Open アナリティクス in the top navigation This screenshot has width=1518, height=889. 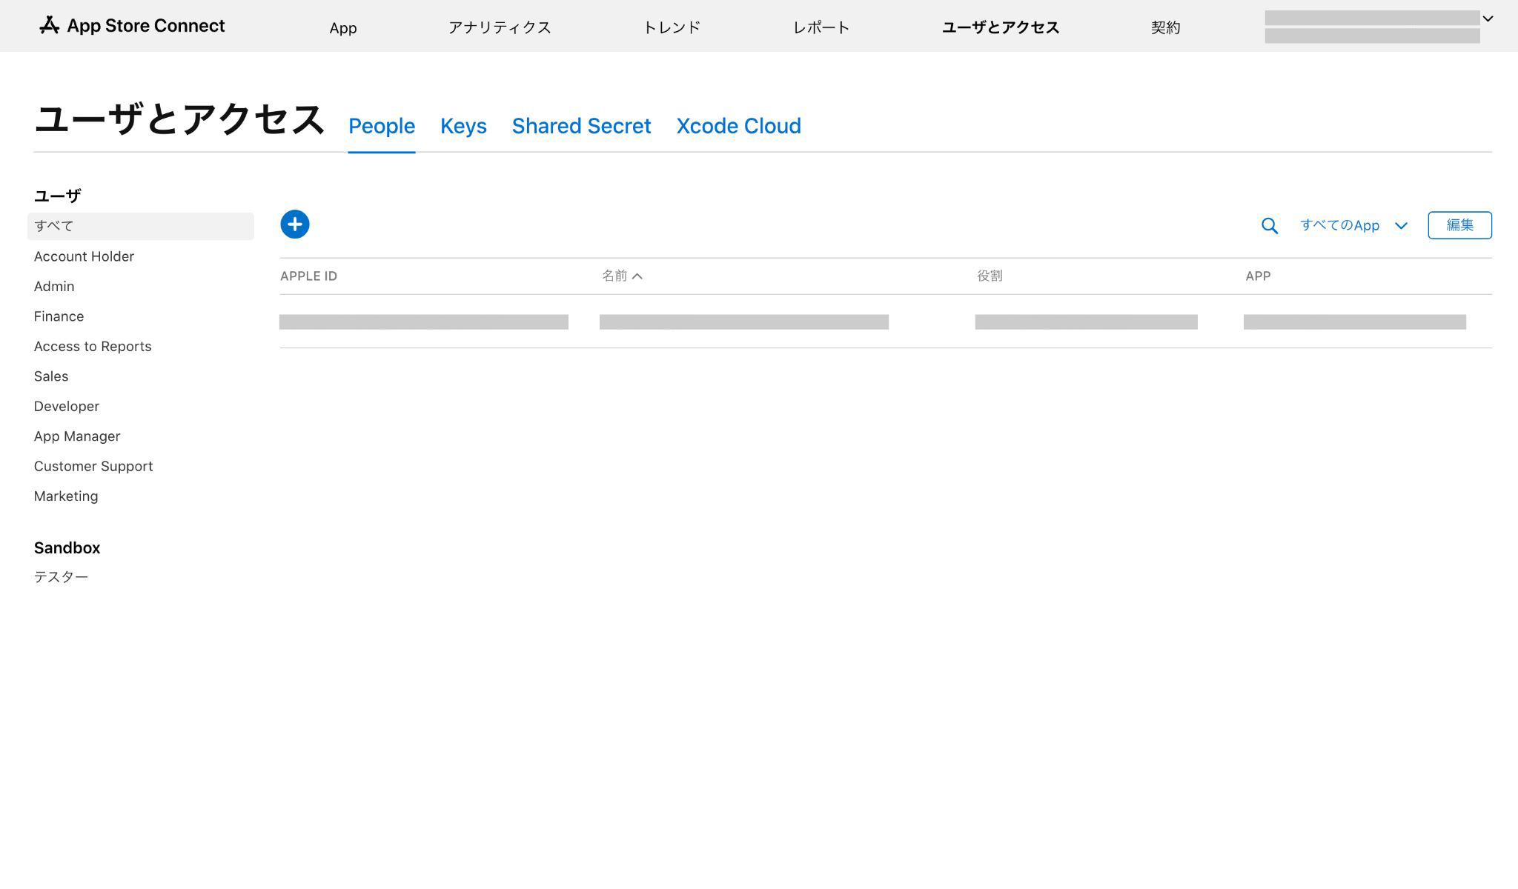(499, 27)
